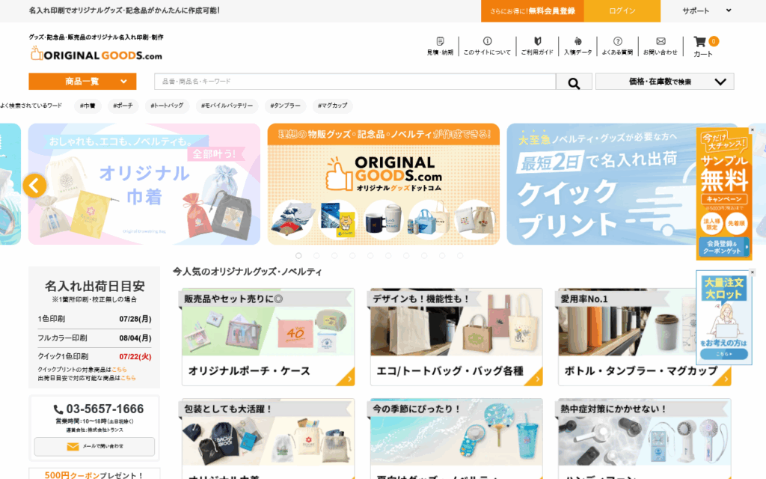Screen dimensions: 766x479
Task: Open the 熱中症対策にかかせない category card
Action: click(x=644, y=439)
